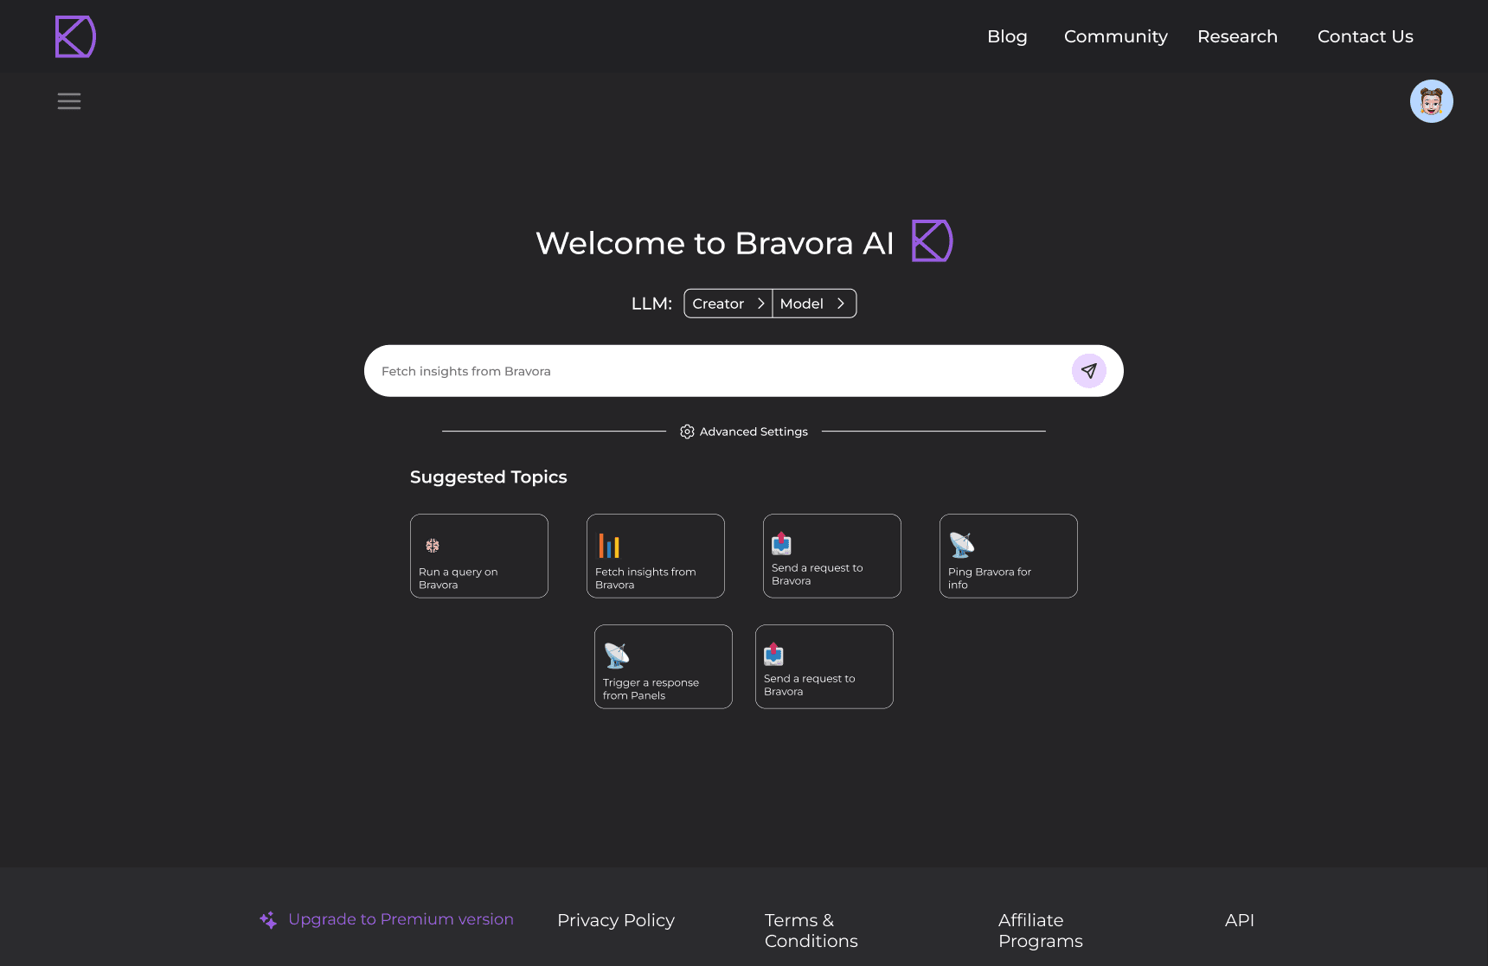Click the satellite dish icon on Trigger a response card
This screenshot has width=1488, height=966.
(x=617, y=656)
